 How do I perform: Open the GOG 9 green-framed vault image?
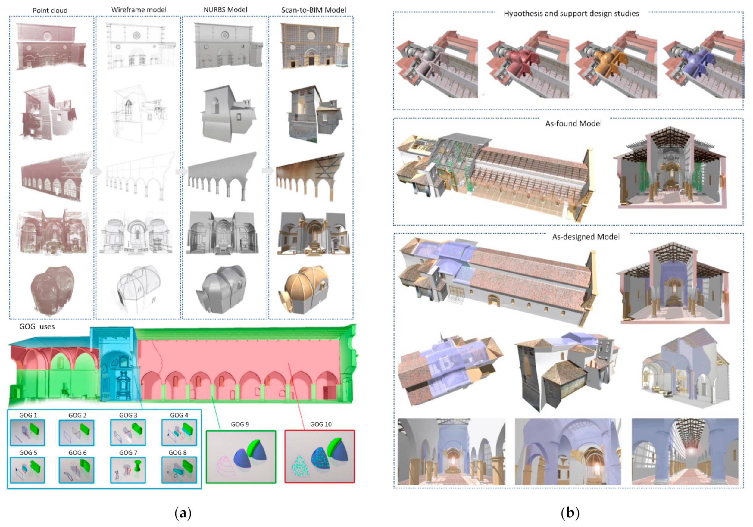pyautogui.click(x=241, y=457)
